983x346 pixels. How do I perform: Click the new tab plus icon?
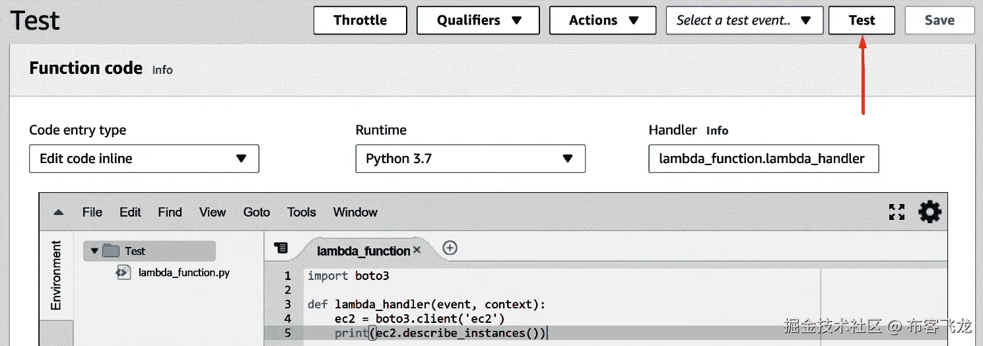pyautogui.click(x=450, y=248)
